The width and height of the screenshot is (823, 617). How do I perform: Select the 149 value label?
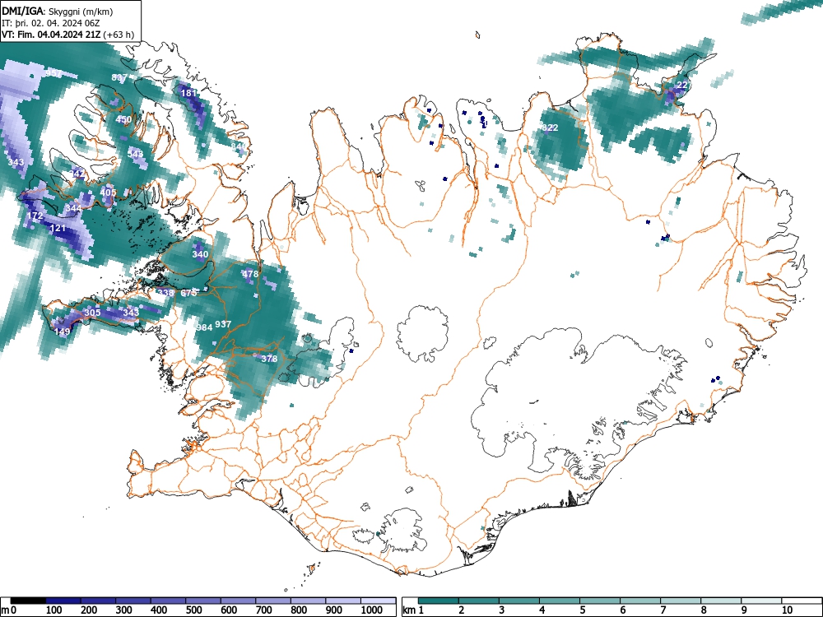[x=62, y=331]
